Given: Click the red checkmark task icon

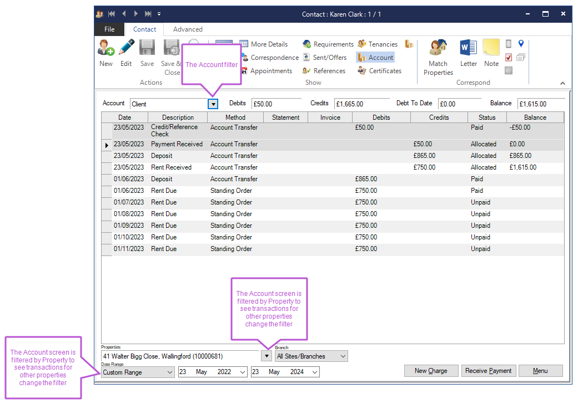Looking at the screenshot, I should [x=509, y=57].
